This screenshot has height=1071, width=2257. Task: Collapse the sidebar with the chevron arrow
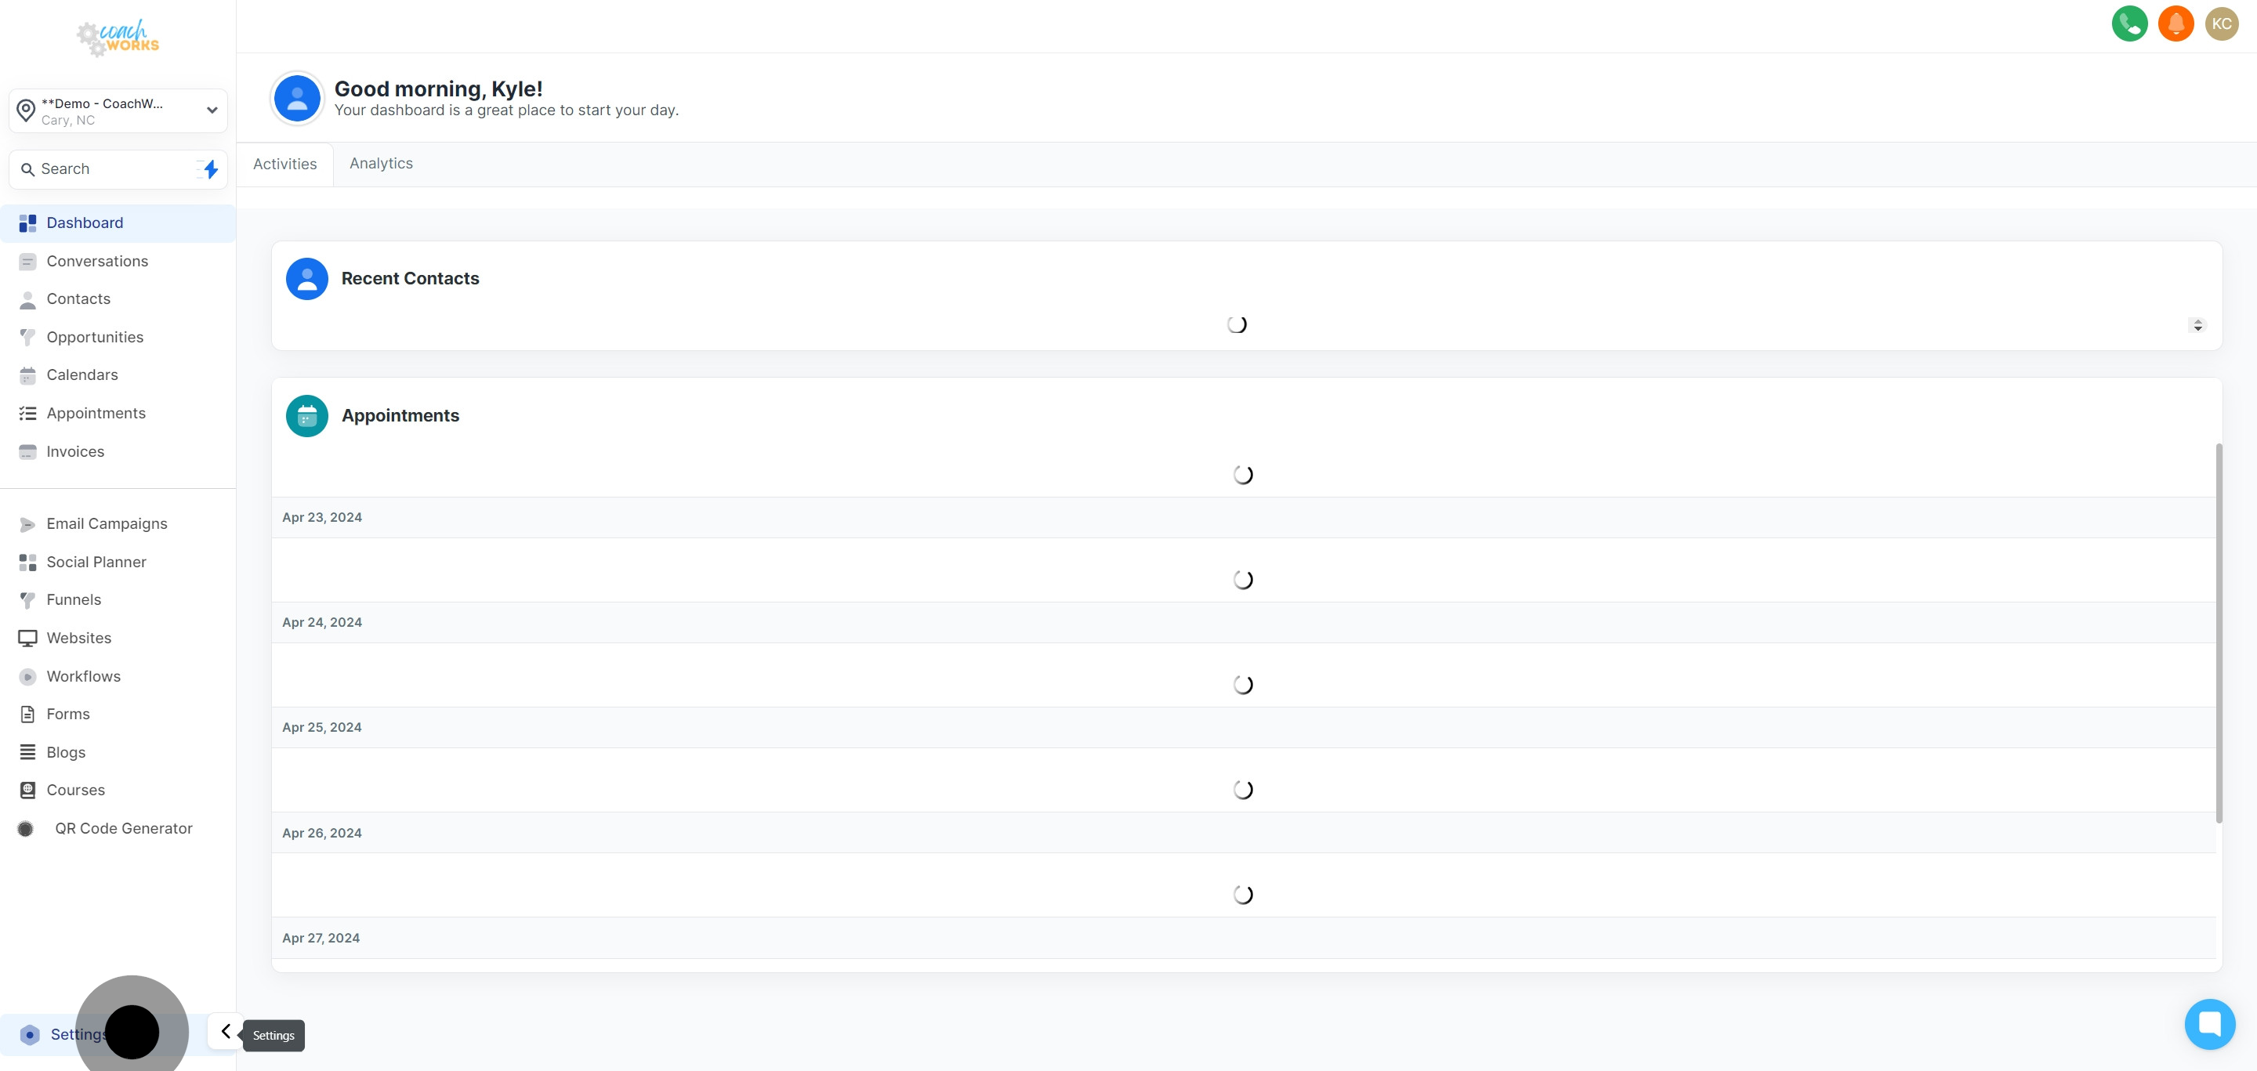pyautogui.click(x=226, y=1032)
